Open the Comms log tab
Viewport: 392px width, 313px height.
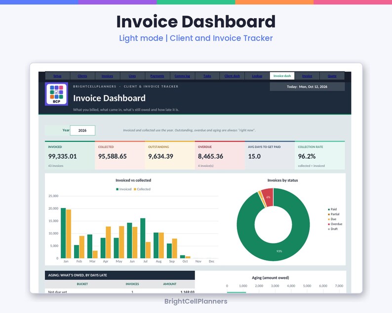tap(182, 76)
